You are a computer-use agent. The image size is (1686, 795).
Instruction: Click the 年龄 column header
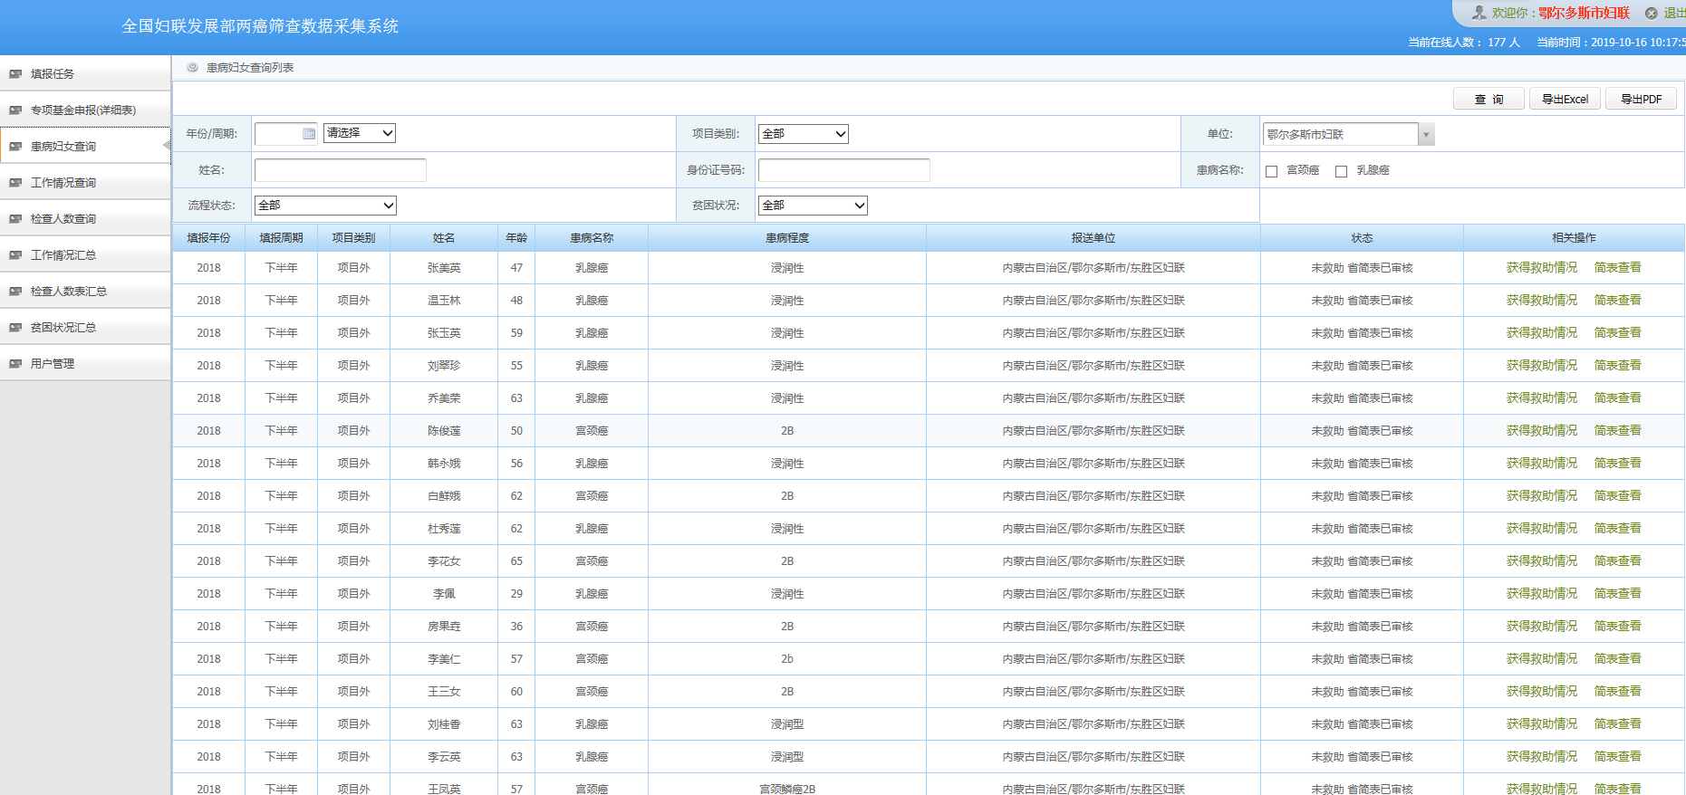[x=516, y=238]
